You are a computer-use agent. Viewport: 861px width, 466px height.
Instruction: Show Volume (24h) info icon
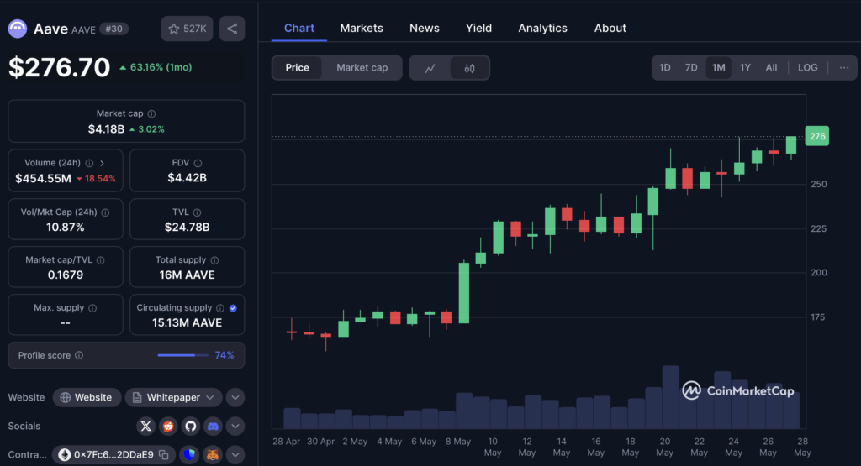click(x=89, y=163)
